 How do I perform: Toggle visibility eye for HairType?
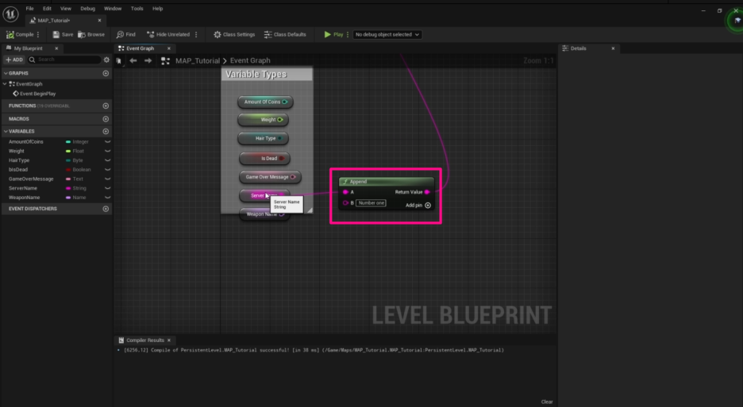pos(108,160)
